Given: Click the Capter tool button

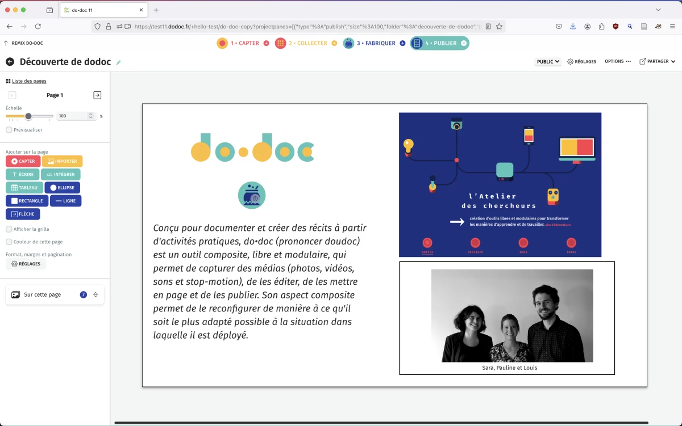Looking at the screenshot, I should [23, 162].
